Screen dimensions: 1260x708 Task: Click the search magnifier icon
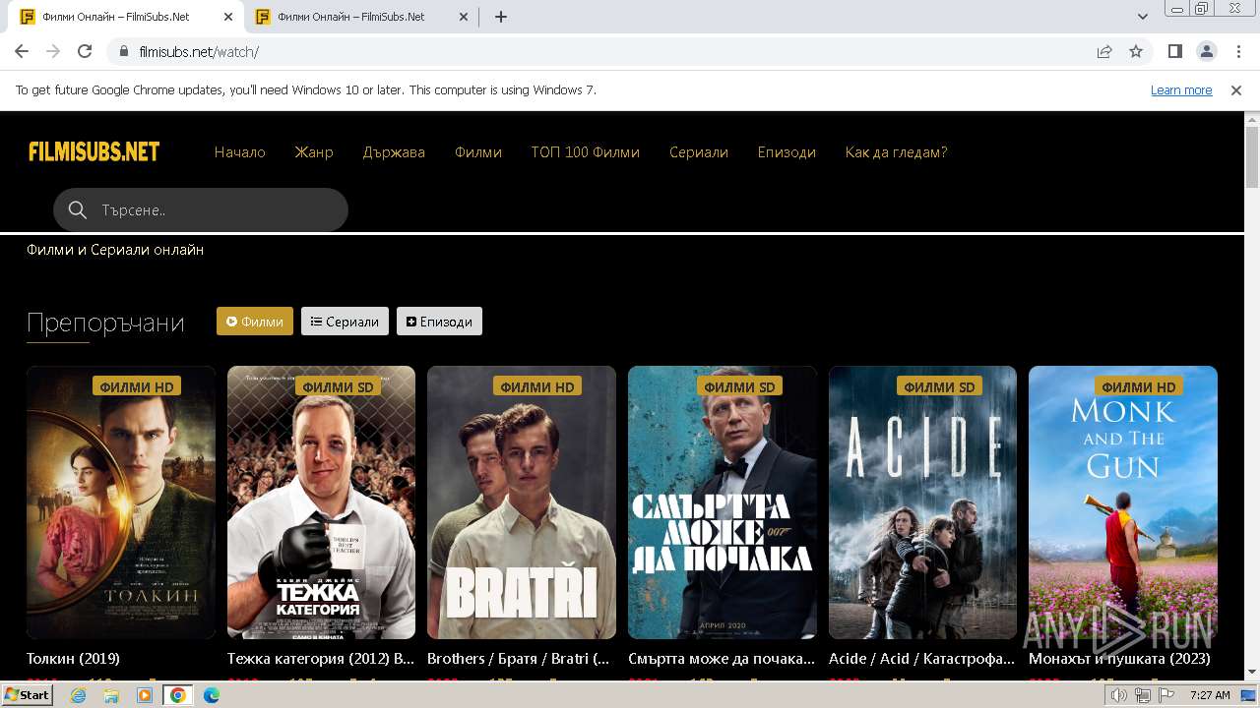(x=78, y=209)
